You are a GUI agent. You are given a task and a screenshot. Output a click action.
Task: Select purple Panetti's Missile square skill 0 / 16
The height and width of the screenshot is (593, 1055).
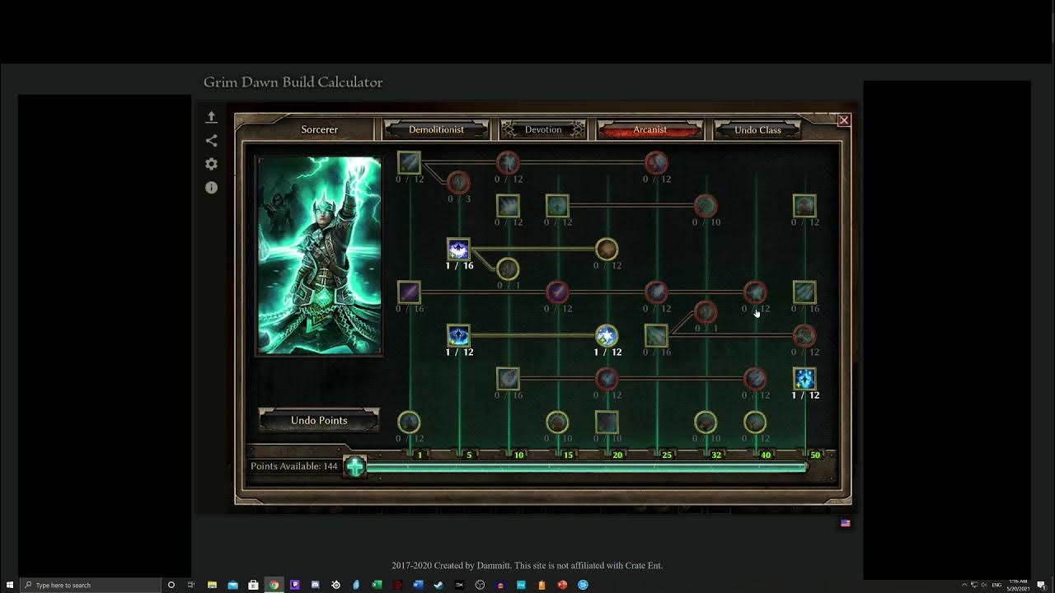coord(409,292)
